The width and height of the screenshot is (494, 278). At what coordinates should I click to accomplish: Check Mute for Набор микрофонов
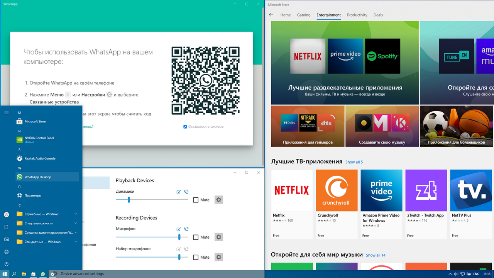click(x=196, y=257)
